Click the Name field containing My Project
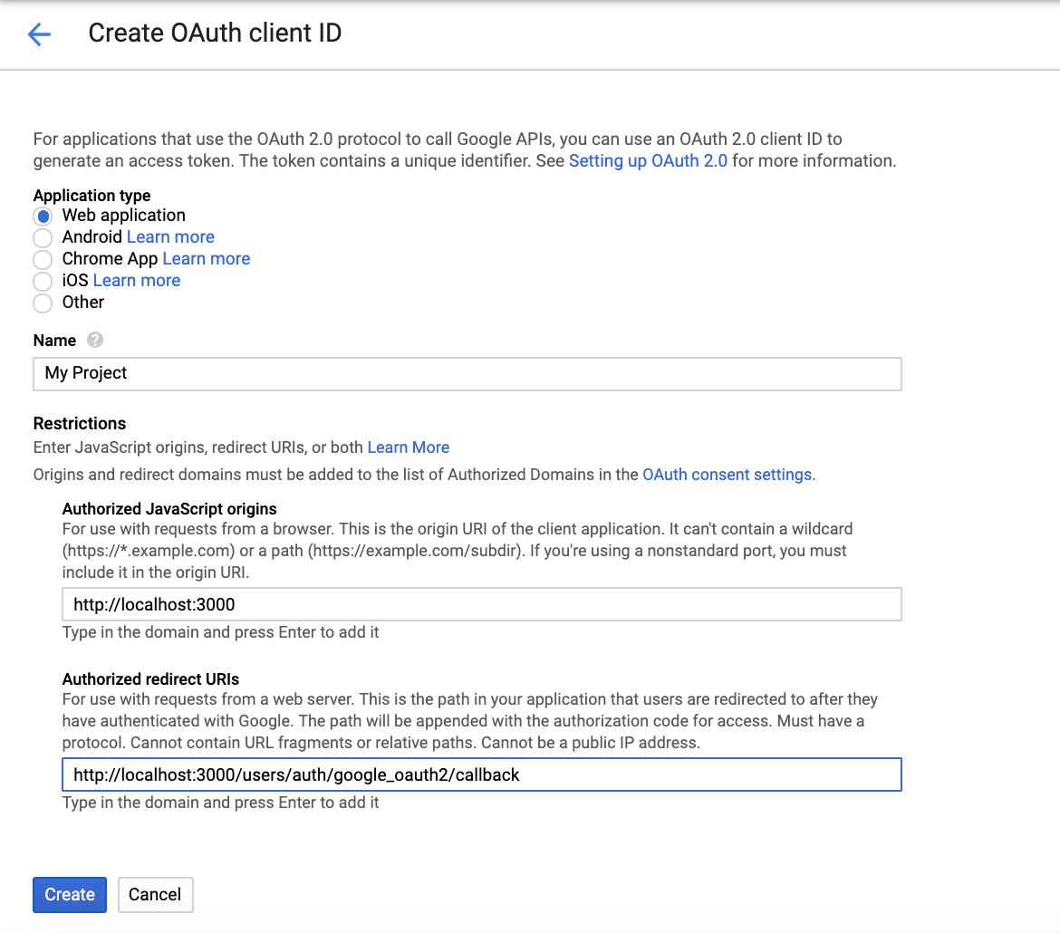 click(x=467, y=373)
